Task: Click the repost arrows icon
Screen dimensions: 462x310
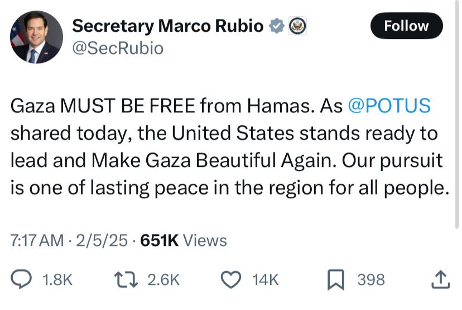Action: [125, 279]
